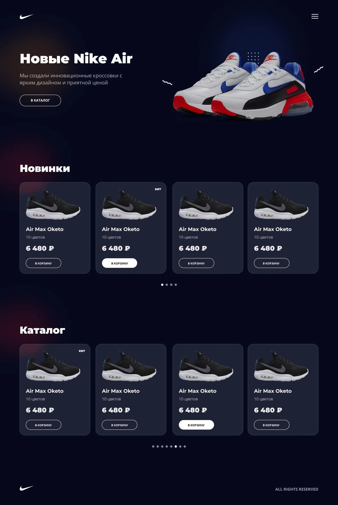Add last Каталог Air Max Oketo to cart
Screen dimensions: 338x505
(x=272, y=425)
